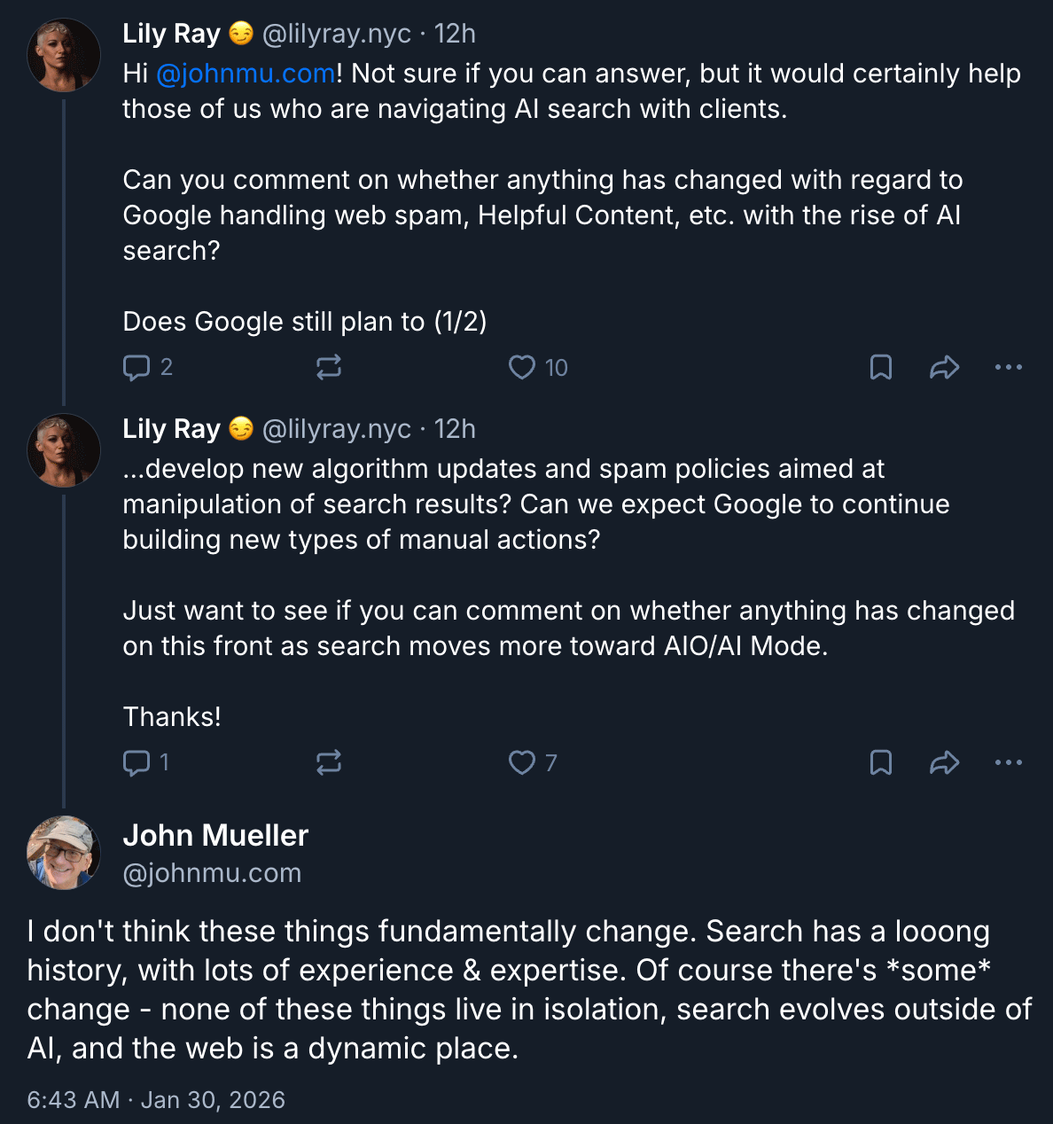Image resolution: width=1053 pixels, height=1124 pixels.
Task: Open Lily Ray's avatar on second post
Action: (x=64, y=450)
